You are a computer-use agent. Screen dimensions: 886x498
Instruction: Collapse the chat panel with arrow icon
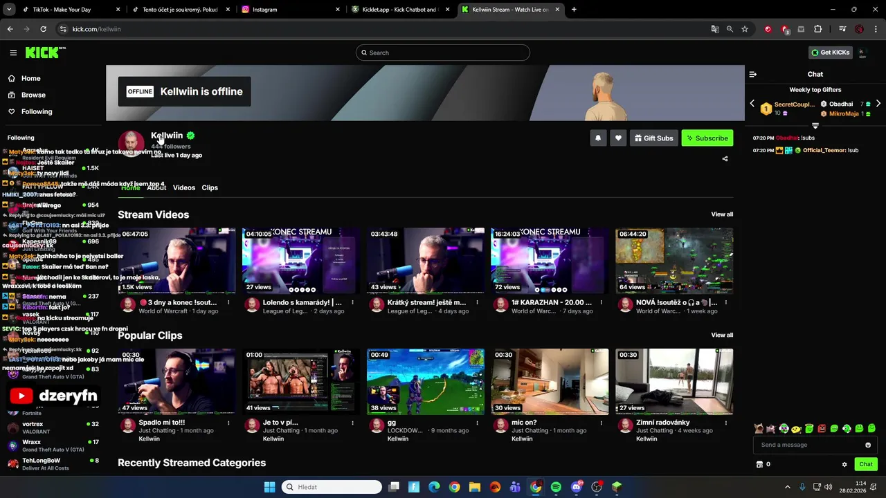click(x=753, y=74)
